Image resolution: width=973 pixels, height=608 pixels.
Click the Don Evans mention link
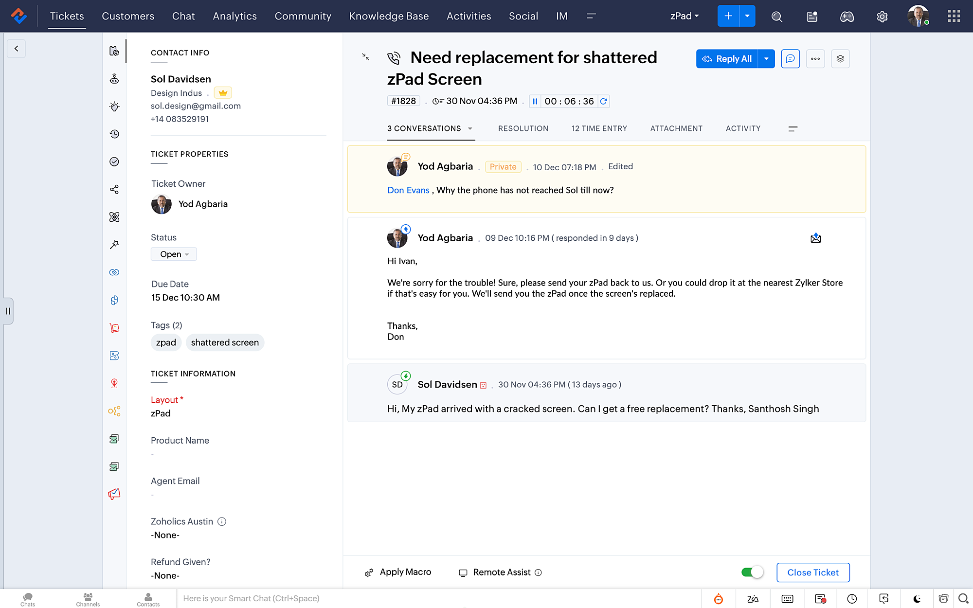click(x=408, y=190)
